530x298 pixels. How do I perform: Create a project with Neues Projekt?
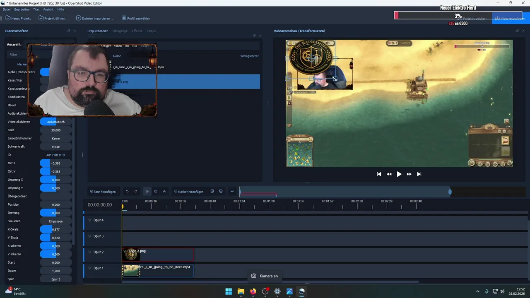point(18,18)
